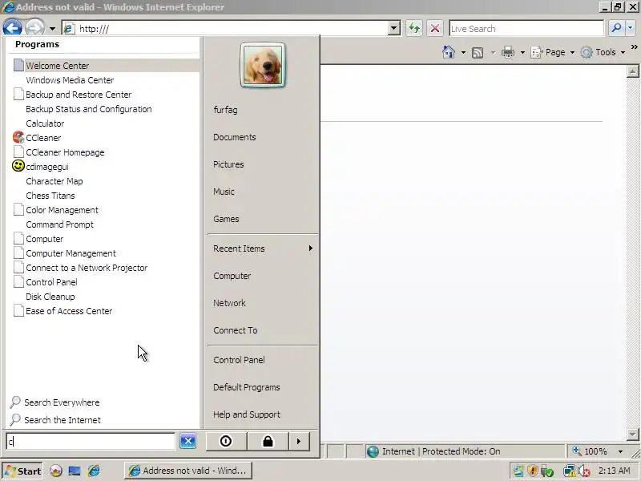Expand the Home button dropdown arrow
The height and width of the screenshot is (481, 641).
point(463,52)
